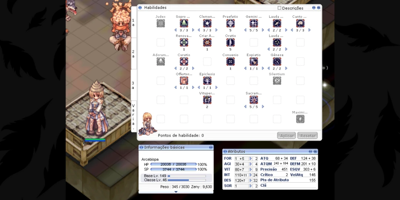Click the SP bar
Viewport: 400px width, 200px height.
point(173,169)
